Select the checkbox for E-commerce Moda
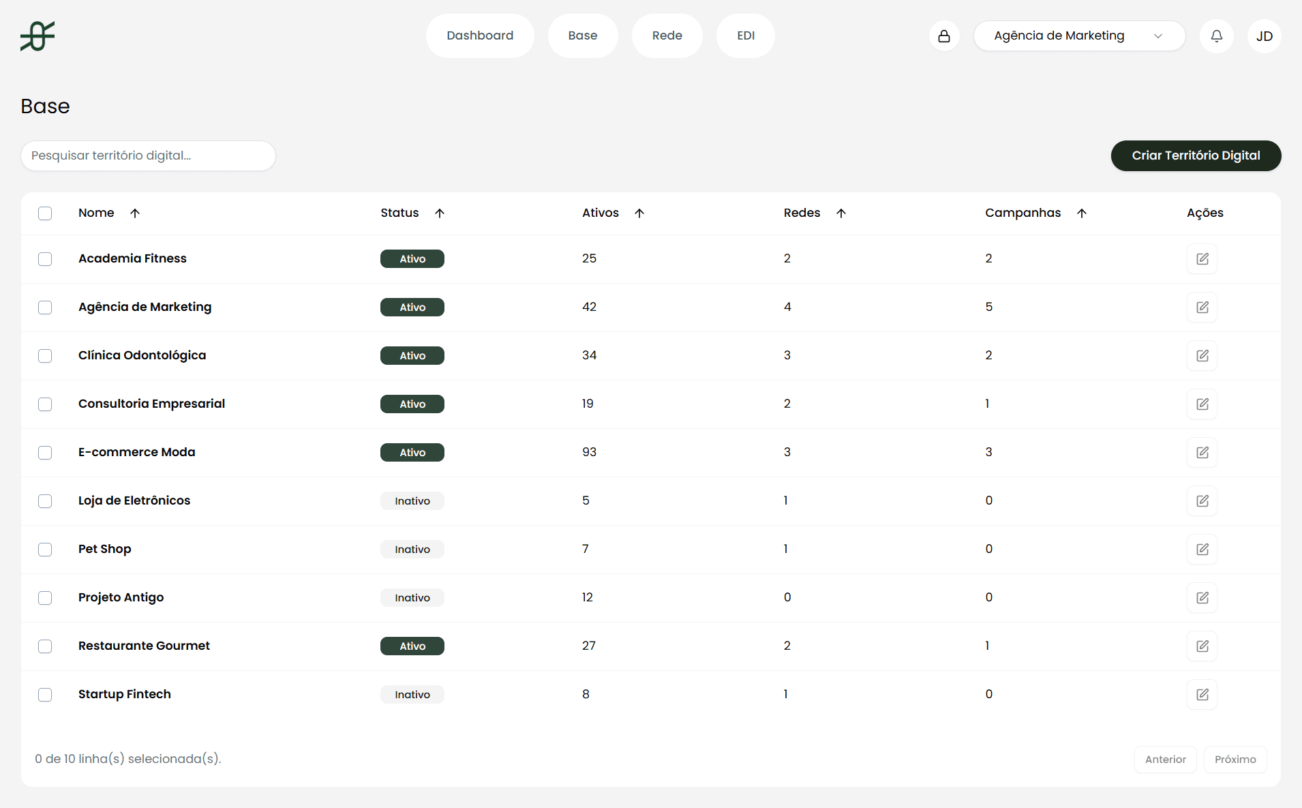The height and width of the screenshot is (808, 1302). click(x=45, y=452)
